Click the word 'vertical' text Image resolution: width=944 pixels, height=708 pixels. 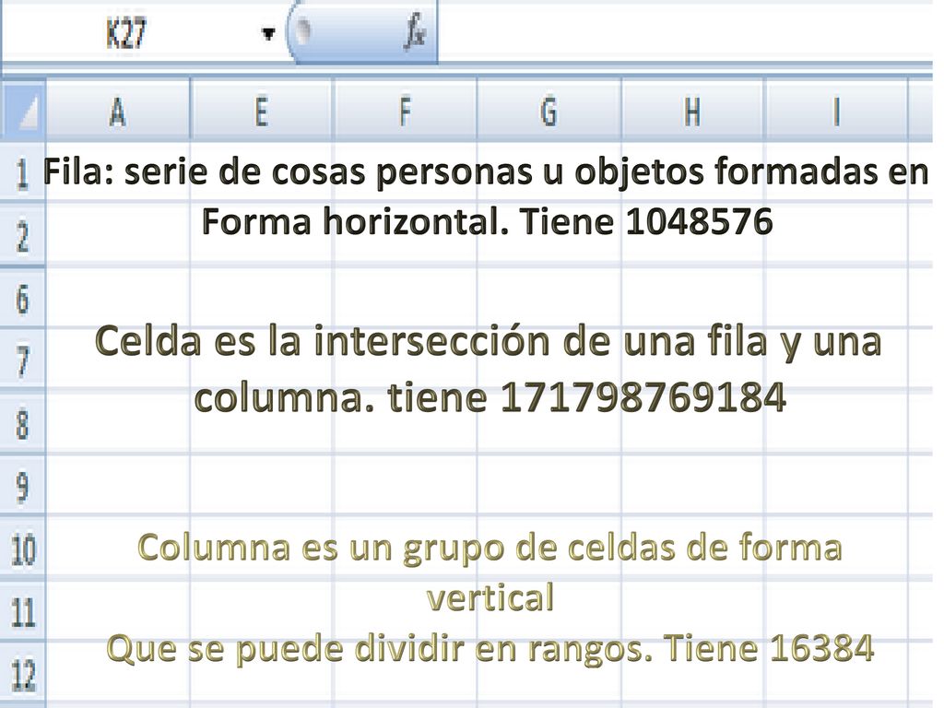tap(490, 598)
